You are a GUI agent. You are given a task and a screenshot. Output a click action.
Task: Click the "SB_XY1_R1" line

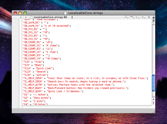pyautogui.click(x=35, y=29)
